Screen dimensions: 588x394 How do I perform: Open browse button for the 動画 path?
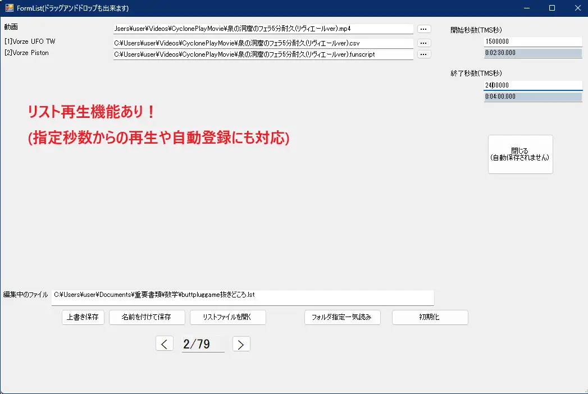[424, 29]
